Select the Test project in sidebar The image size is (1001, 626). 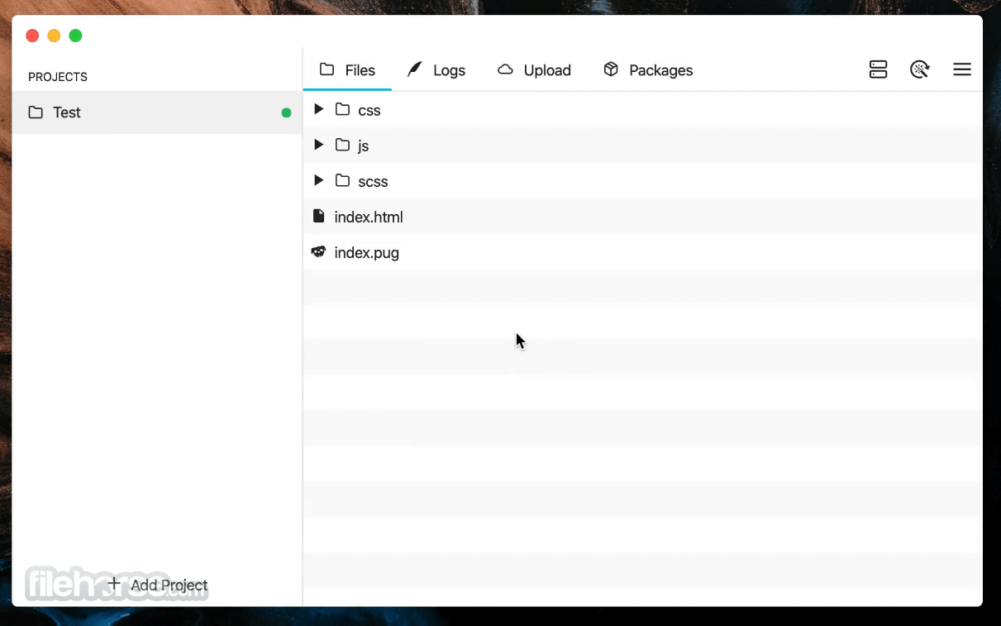pos(157,112)
